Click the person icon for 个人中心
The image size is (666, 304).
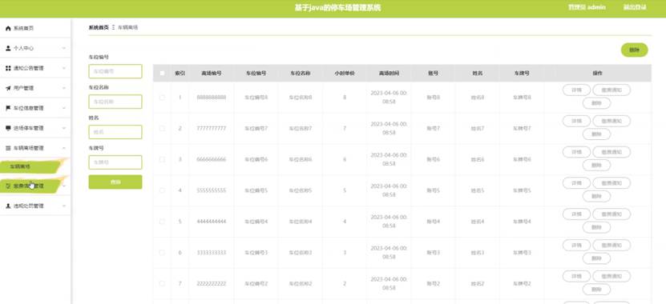8,48
